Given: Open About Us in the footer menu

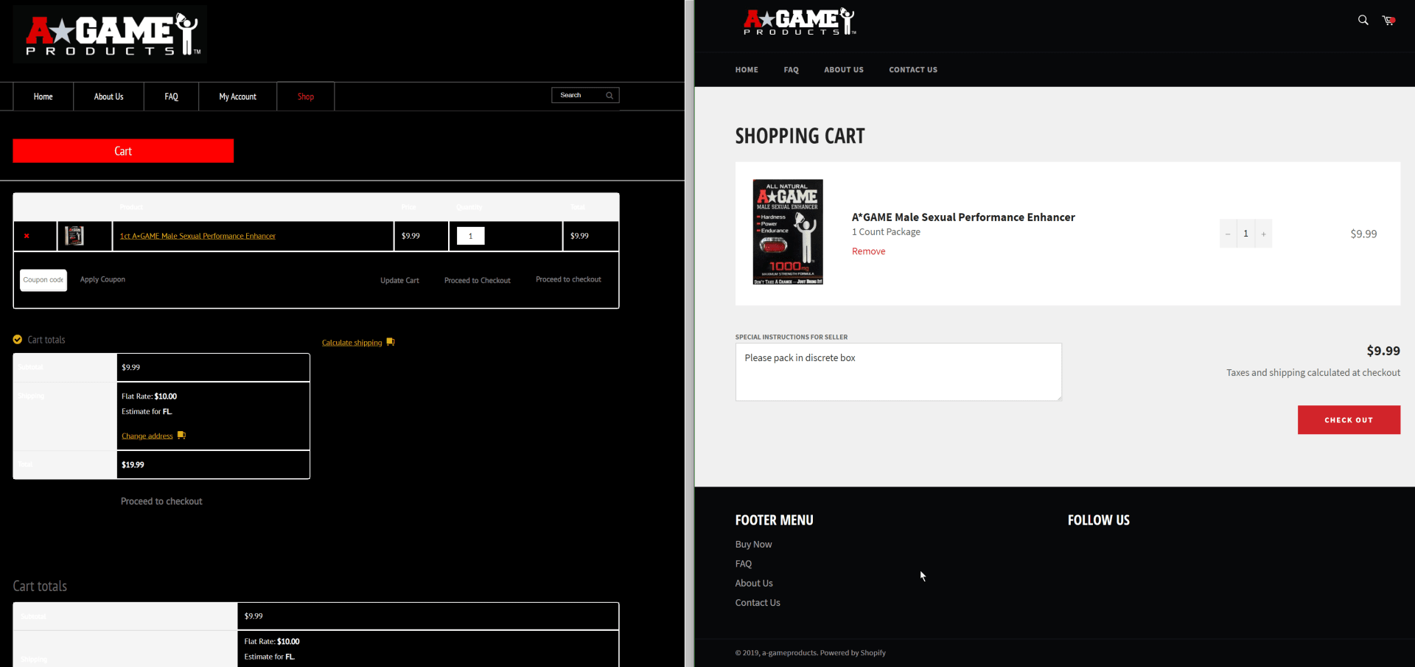Looking at the screenshot, I should [754, 583].
